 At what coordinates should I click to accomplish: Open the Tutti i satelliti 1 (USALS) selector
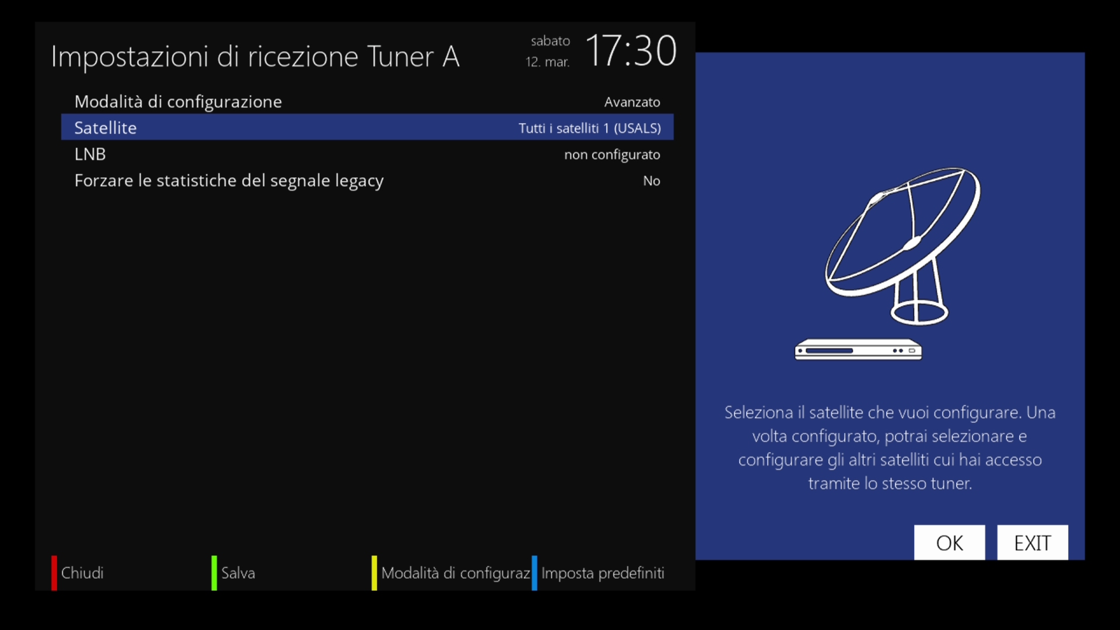[590, 128]
